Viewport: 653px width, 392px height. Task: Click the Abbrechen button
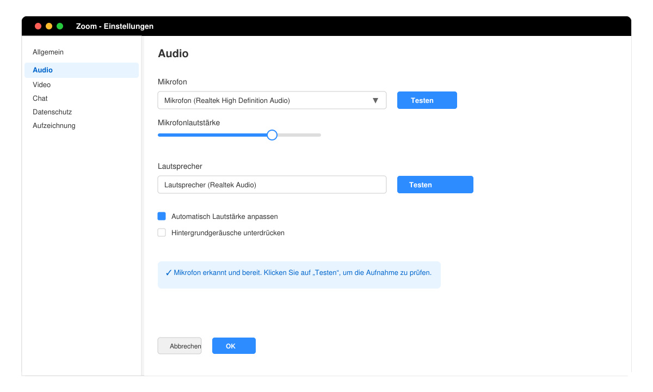(x=180, y=346)
